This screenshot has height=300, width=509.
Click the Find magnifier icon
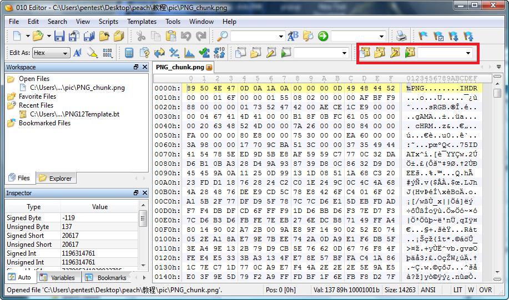click(222, 37)
